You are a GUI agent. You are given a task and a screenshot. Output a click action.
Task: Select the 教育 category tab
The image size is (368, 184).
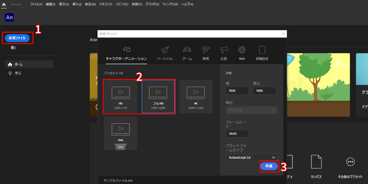[206, 54]
